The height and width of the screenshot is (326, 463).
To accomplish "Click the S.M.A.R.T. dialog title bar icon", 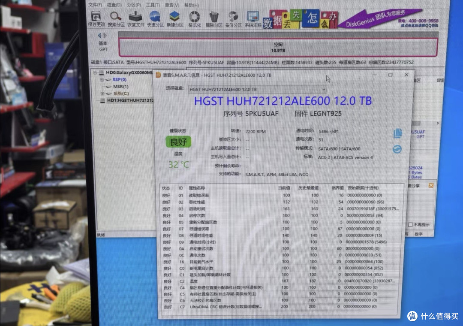I will click(x=158, y=75).
